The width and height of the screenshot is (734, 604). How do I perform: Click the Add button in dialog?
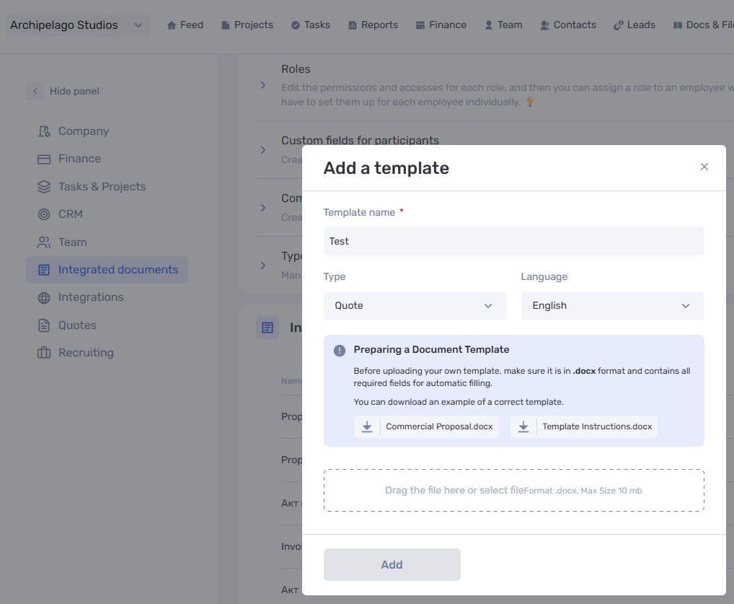[392, 564]
